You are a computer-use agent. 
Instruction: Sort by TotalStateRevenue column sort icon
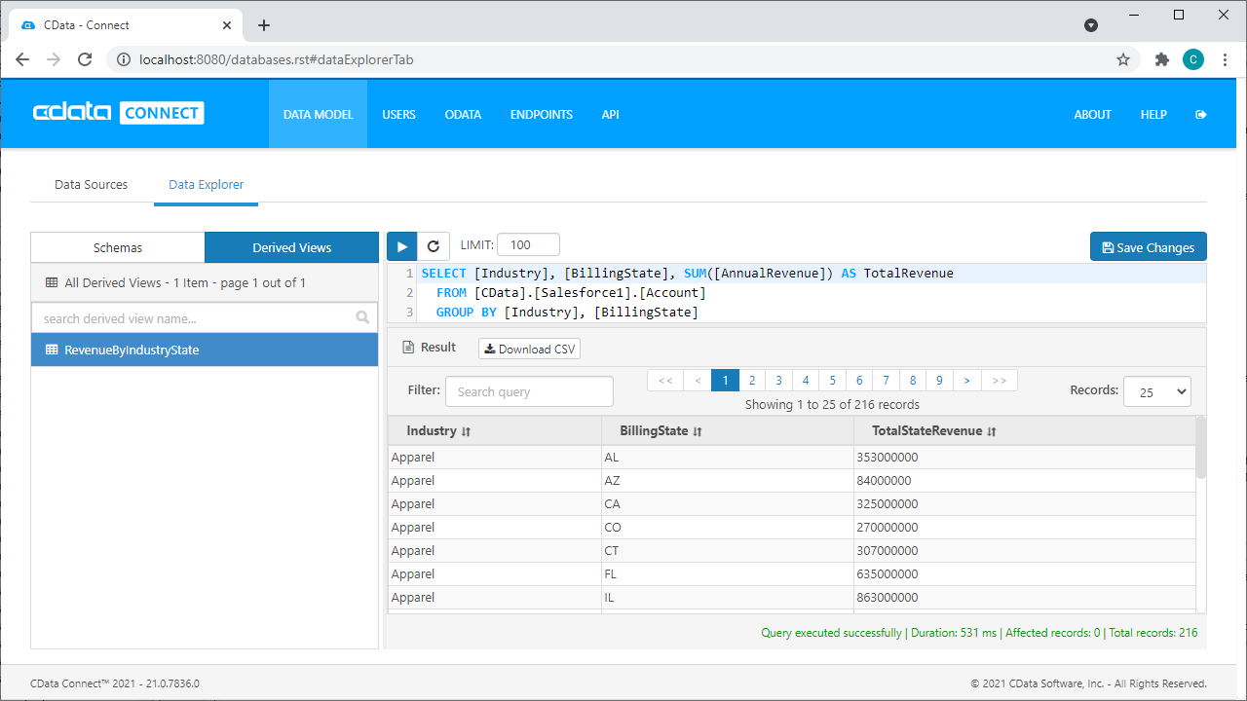point(992,431)
